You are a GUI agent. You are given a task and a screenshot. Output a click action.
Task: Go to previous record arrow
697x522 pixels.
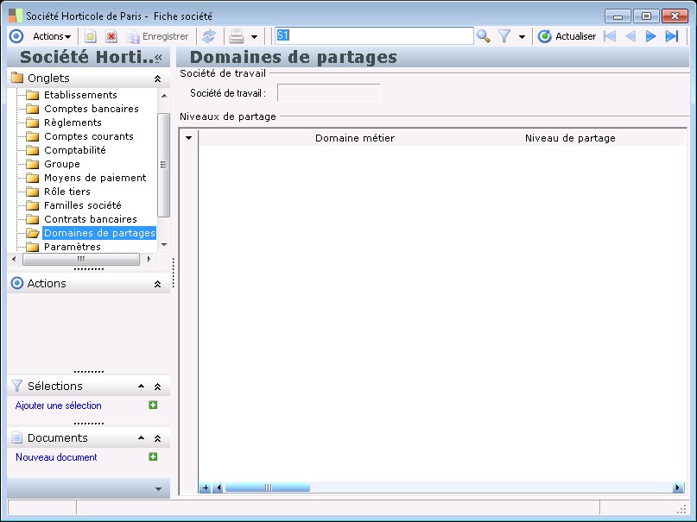(x=630, y=36)
